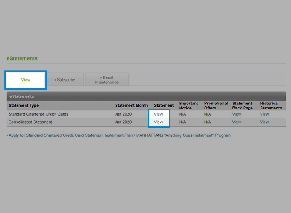Click the Statement Type column header
Image resolution: width=291 pixels, height=213 pixels.
tap(24, 105)
